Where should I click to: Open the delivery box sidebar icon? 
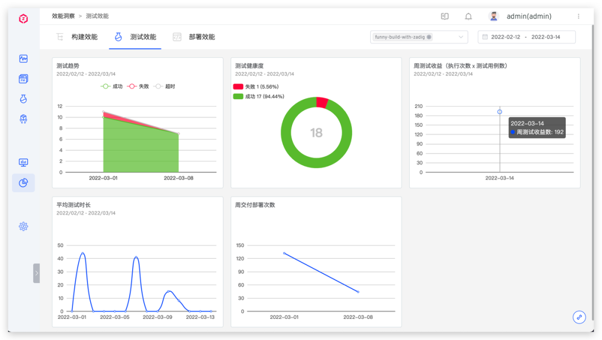23,119
